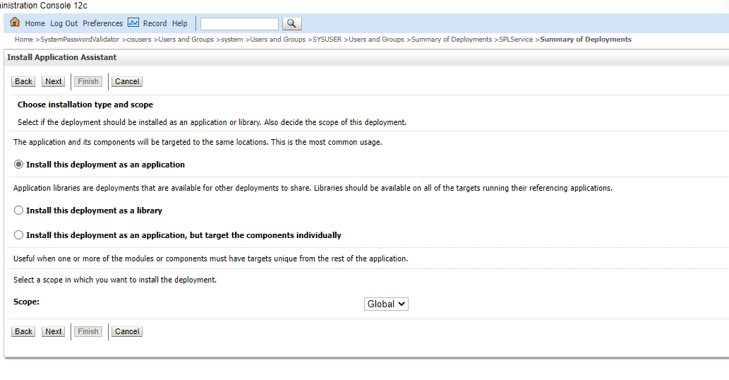Click the Install Application Assistant heading
Screen dimensions: 729x380
click(62, 57)
